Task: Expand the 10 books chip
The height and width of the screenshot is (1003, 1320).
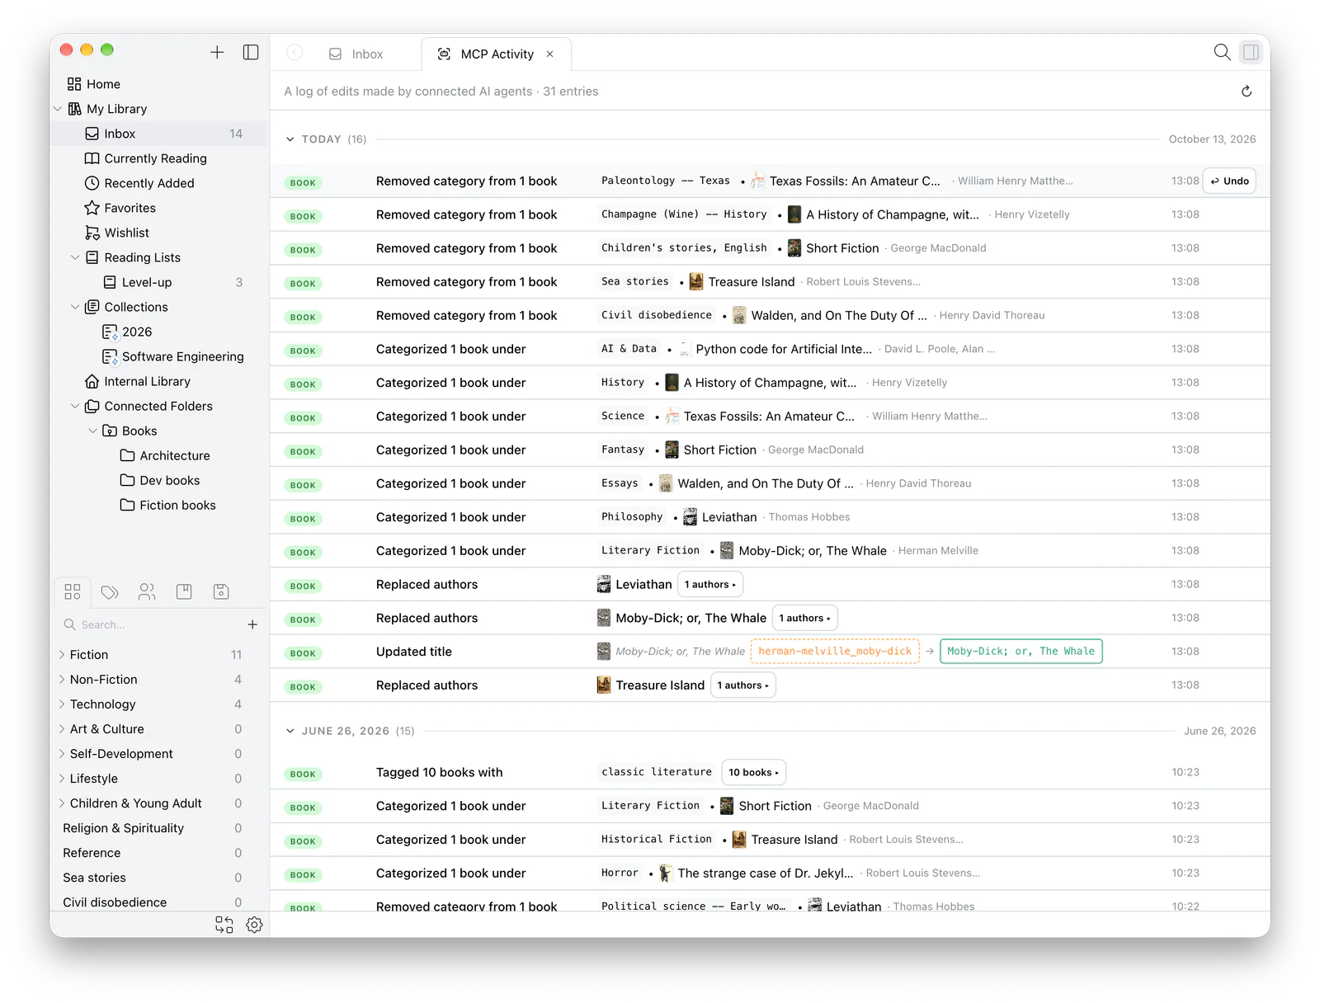Action: point(753,773)
